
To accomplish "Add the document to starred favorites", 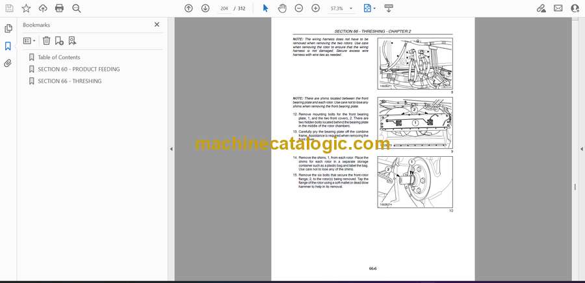I will tap(26, 8).
